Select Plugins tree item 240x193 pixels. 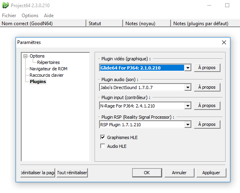(38, 82)
